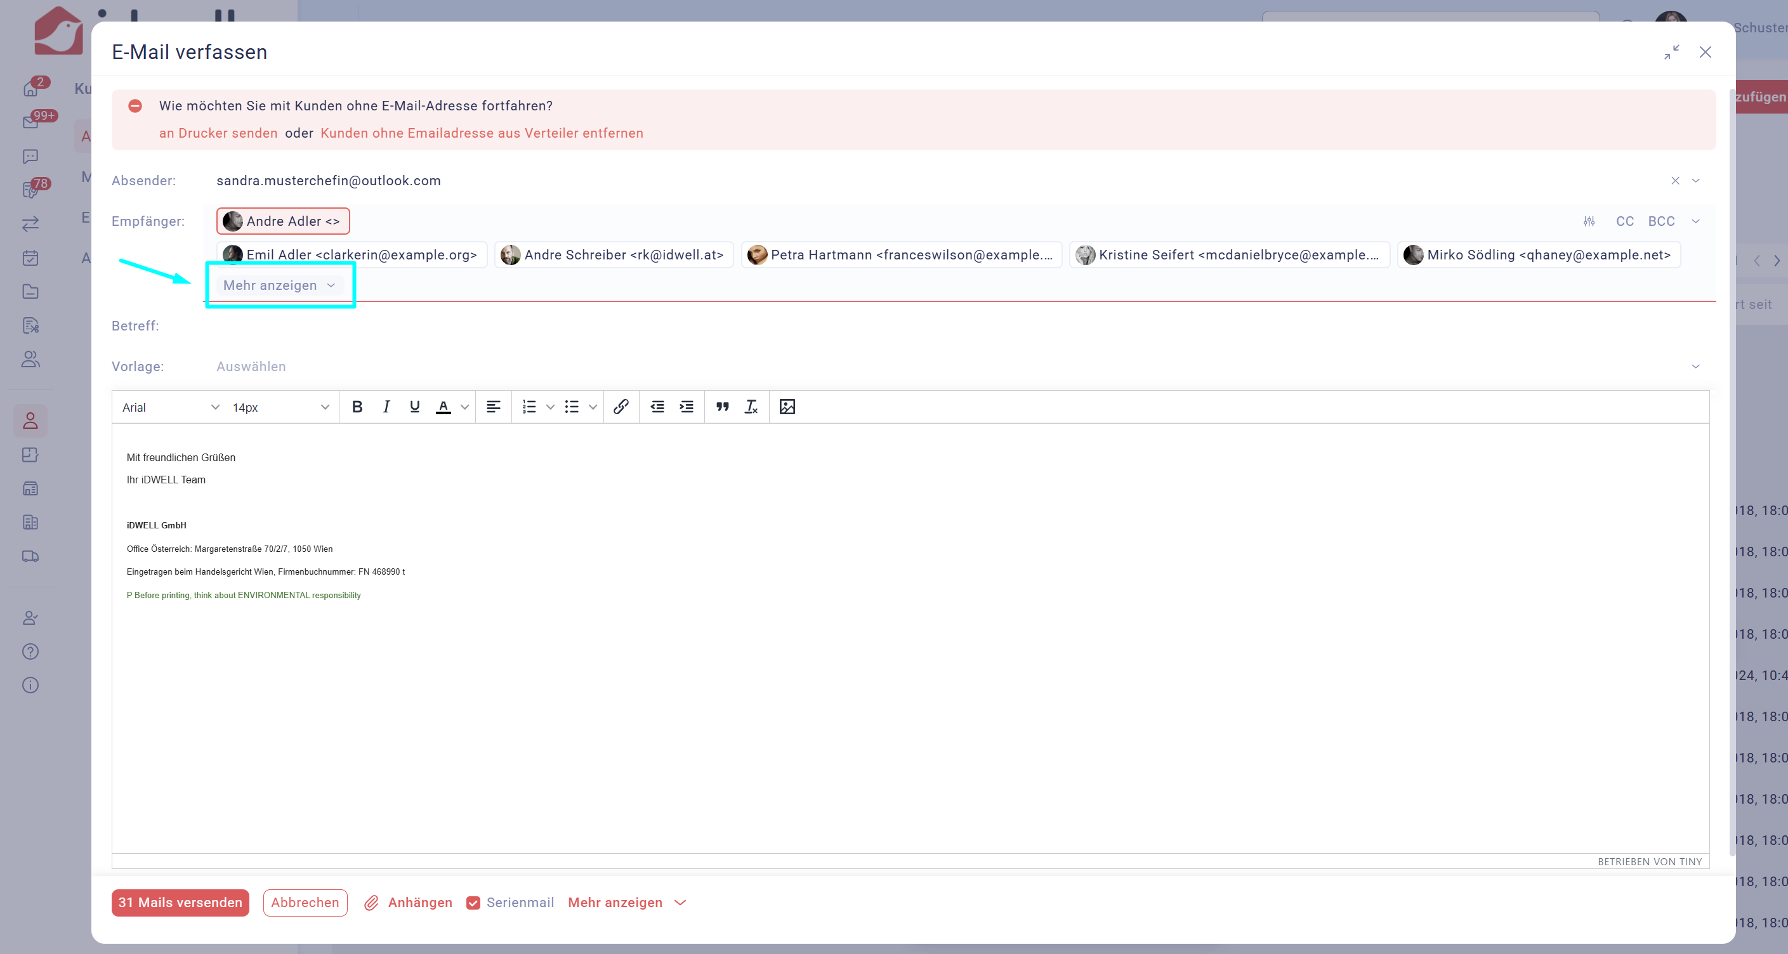Image resolution: width=1788 pixels, height=954 pixels.
Task: Close the E-Mail verfassen dialog
Action: [1705, 52]
